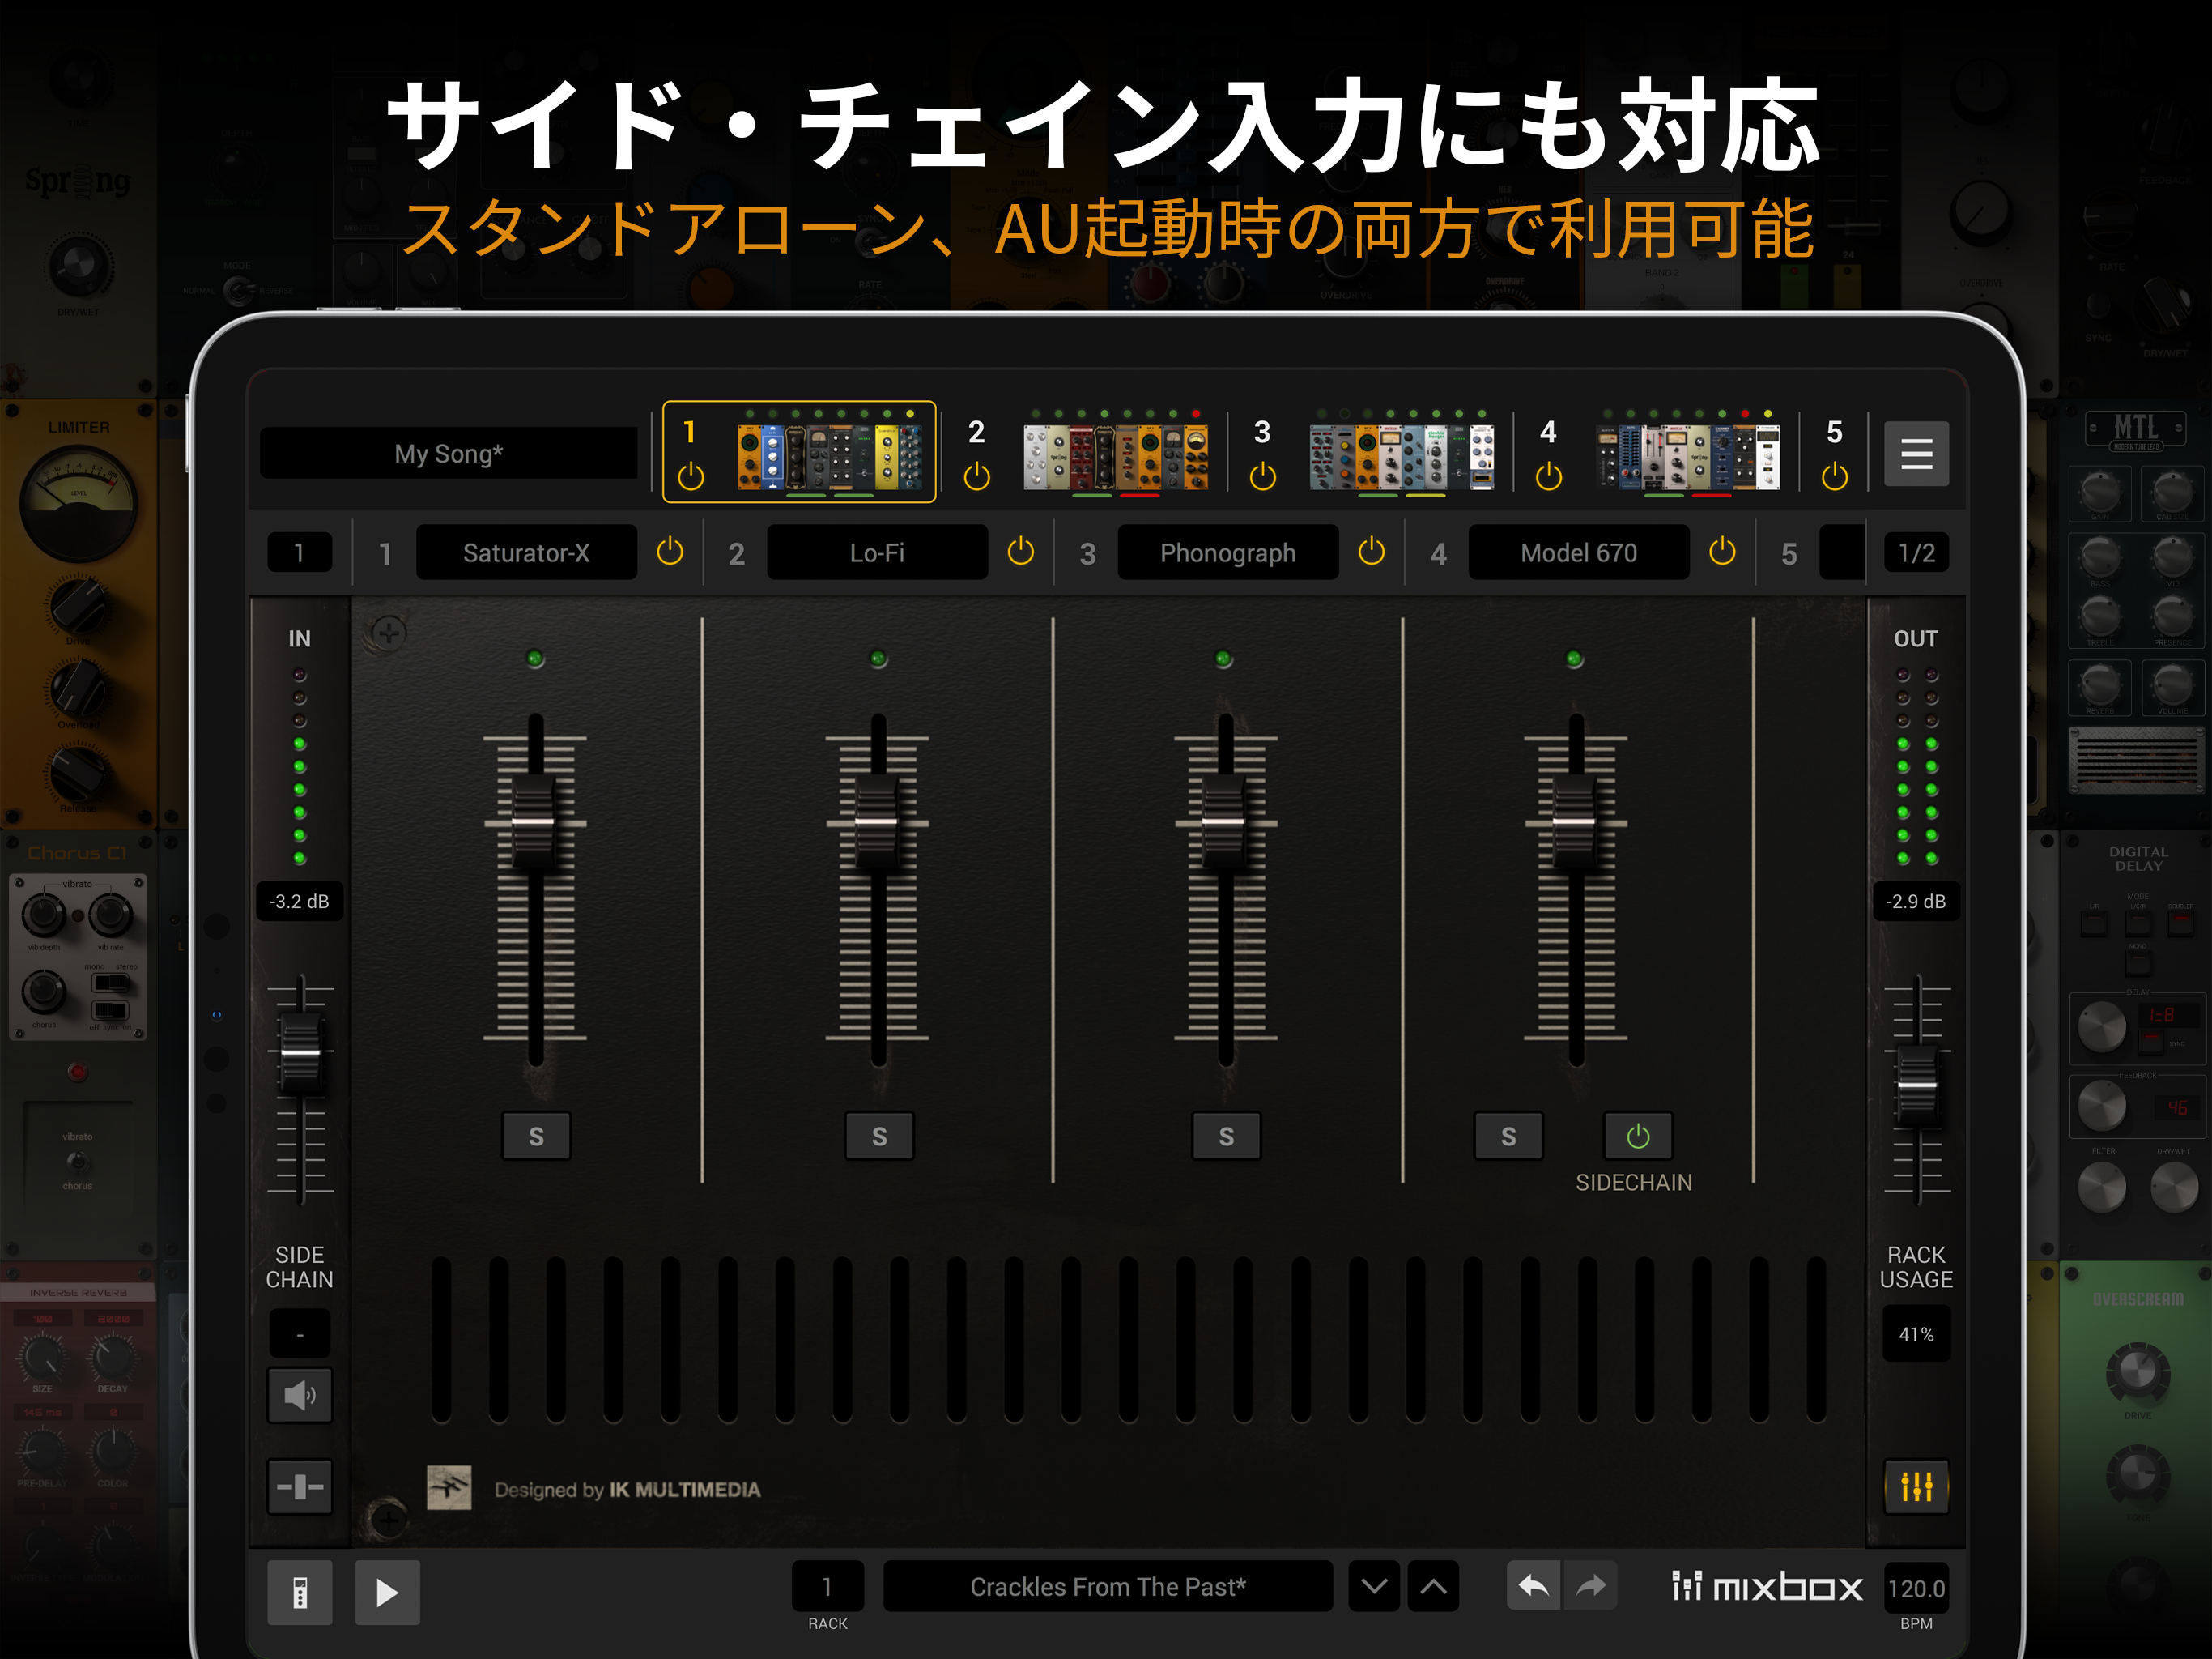Enable sidechain on Model 670
The width and height of the screenshot is (2212, 1659).
click(1638, 1136)
